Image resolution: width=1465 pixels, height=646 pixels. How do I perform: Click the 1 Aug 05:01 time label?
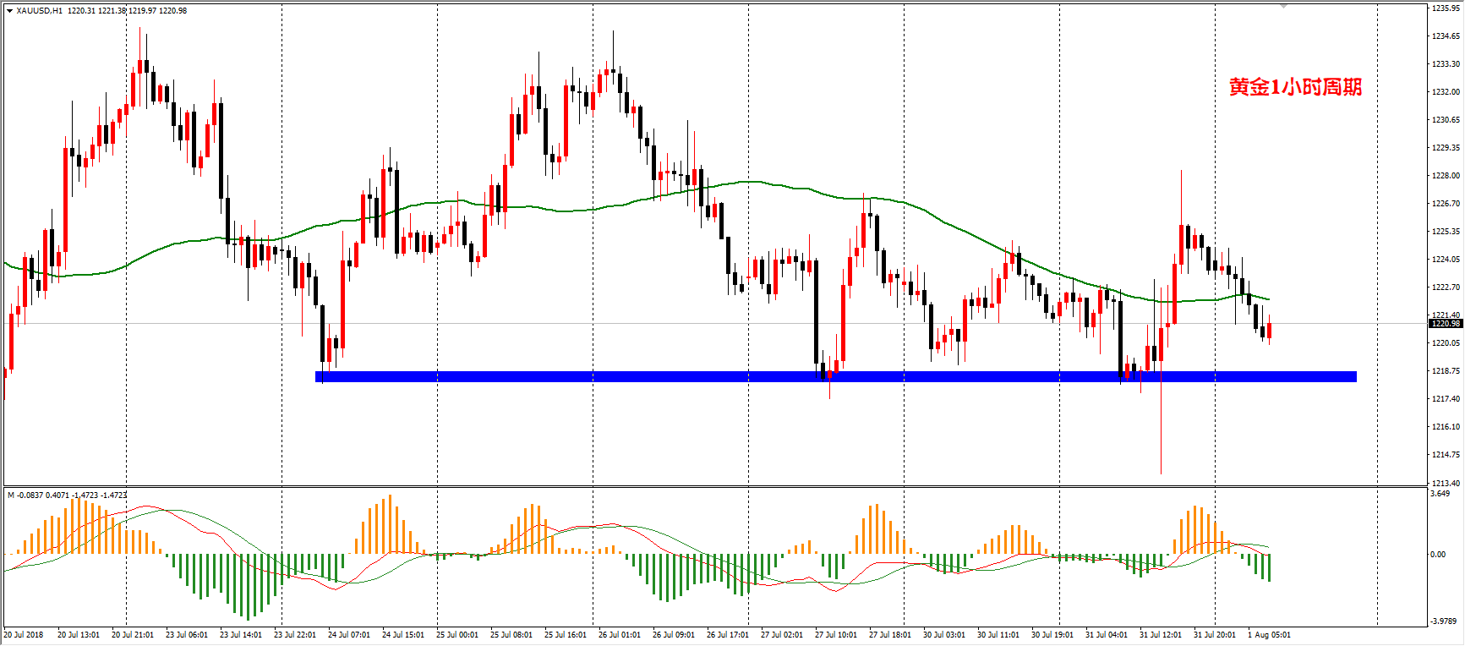(x=1269, y=635)
